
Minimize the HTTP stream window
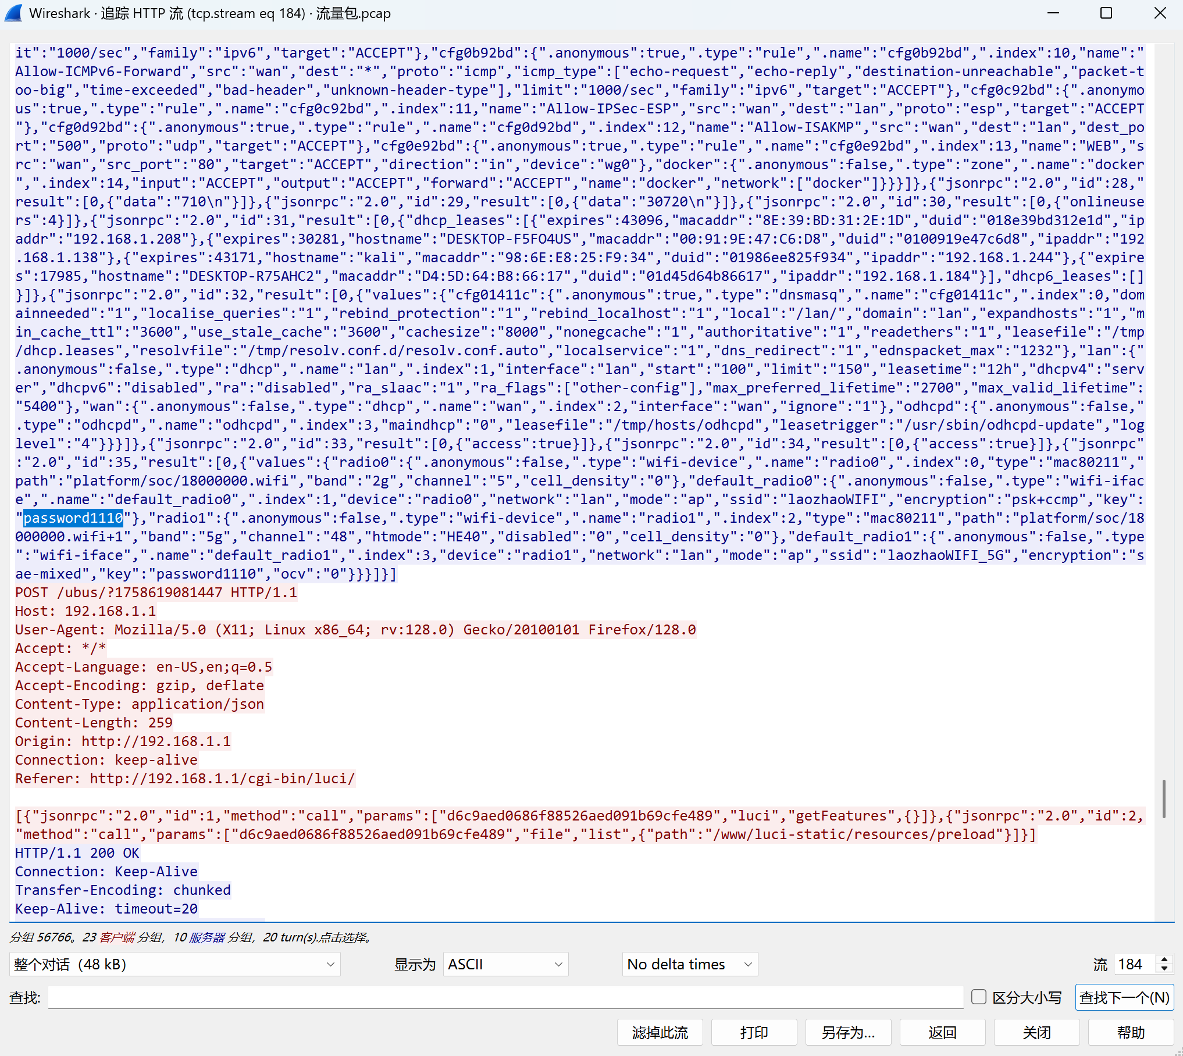click(1053, 13)
